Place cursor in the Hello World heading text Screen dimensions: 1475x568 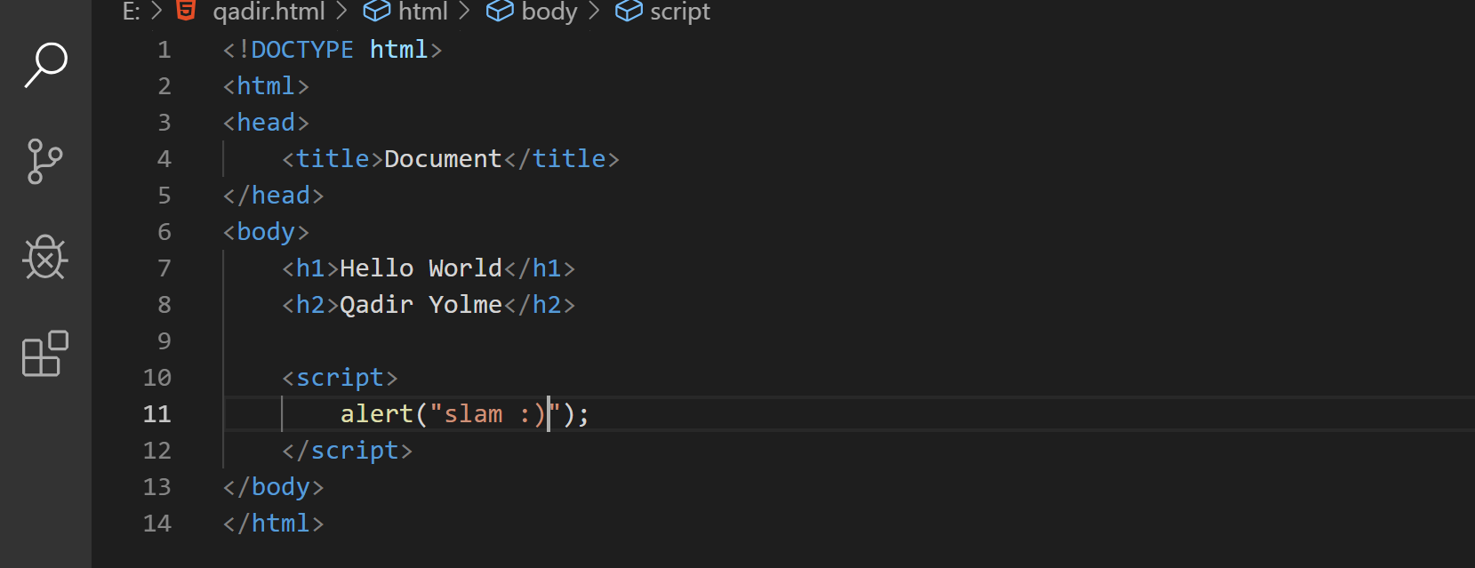click(x=421, y=268)
